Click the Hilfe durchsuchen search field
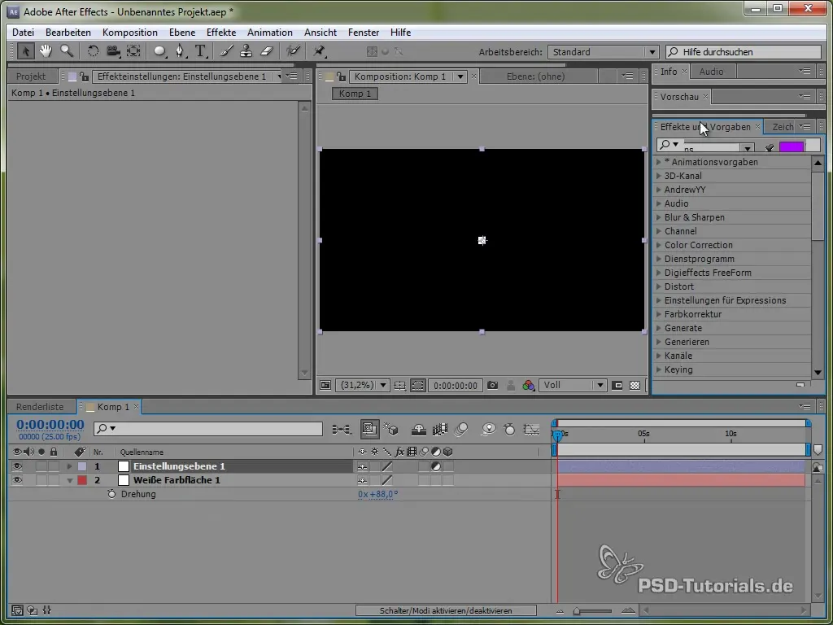Screen dimensions: 833x625 point(744,52)
